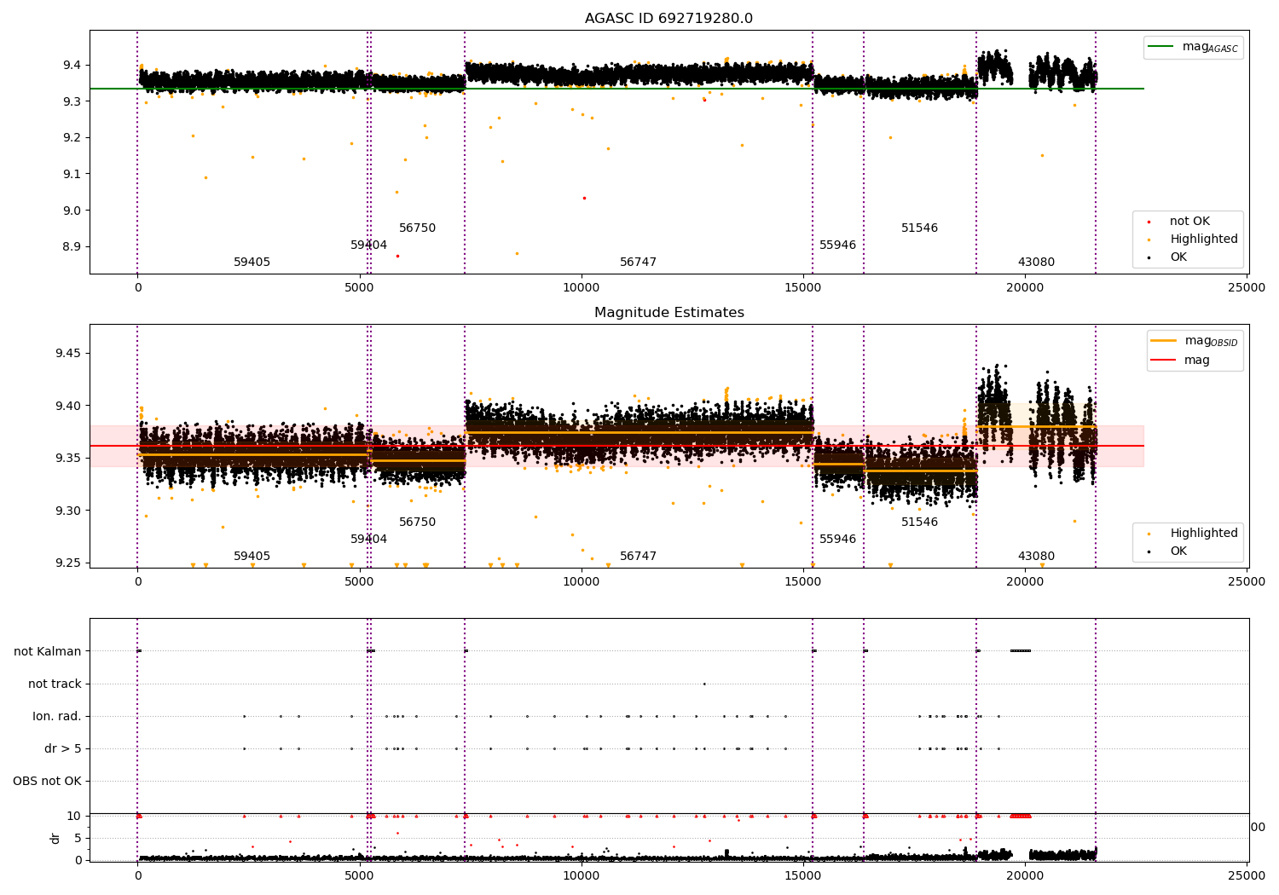
Task: Click obsid label 59405 in the AGASC ID plot
Action: [252, 263]
